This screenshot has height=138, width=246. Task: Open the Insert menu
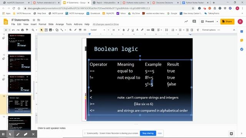point(33,24)
